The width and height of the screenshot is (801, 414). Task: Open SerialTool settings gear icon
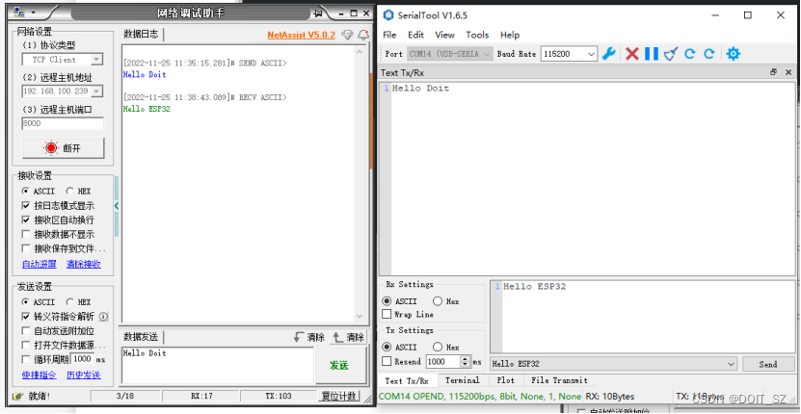click(x=734, y=54)
